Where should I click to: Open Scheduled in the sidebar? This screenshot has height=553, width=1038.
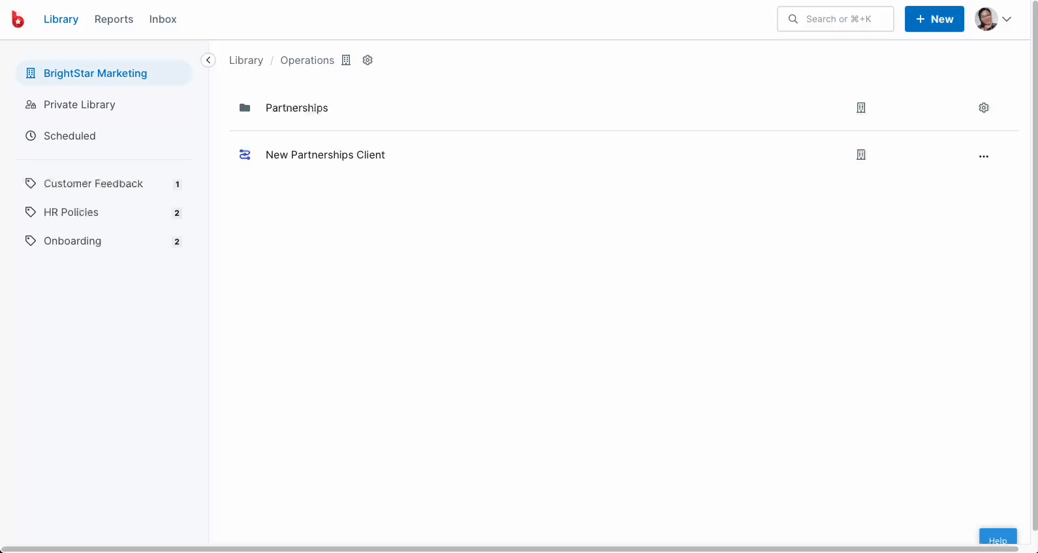click(104, 136)
